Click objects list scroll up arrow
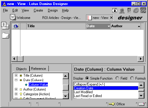148x108 pixels. [x=66, y=76]
